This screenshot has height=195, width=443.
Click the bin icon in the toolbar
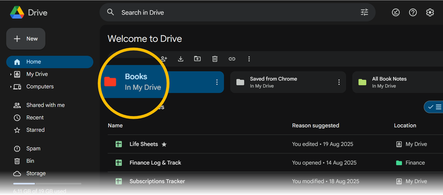click(215, 59)
